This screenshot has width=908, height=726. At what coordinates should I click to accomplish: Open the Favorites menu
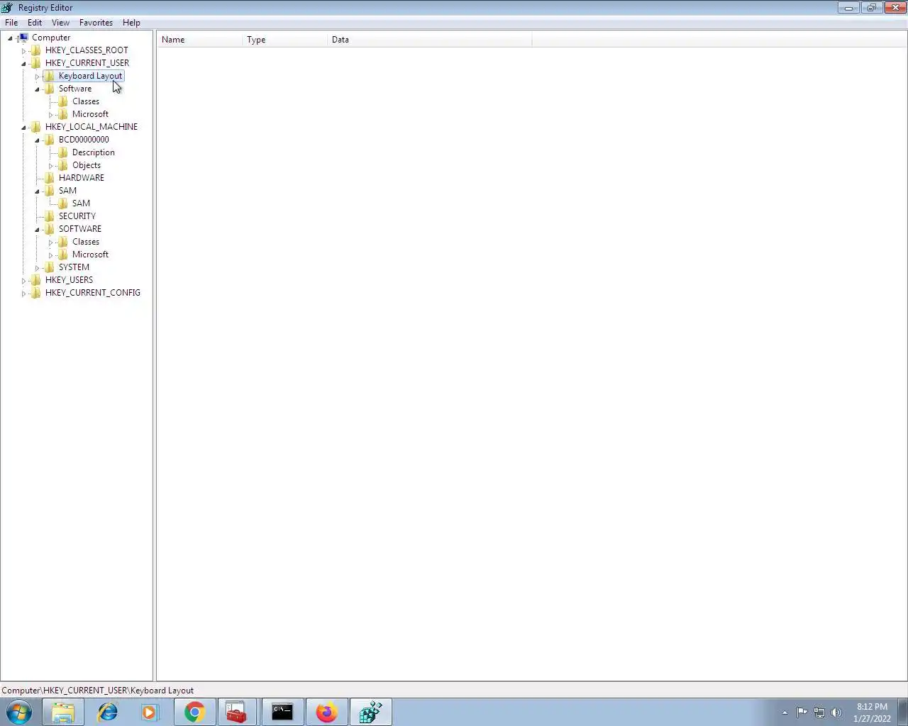click(96, 23)
